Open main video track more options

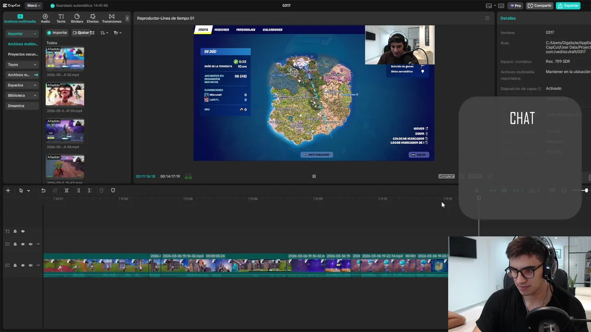pyautogui.click(x=38, y=266)
